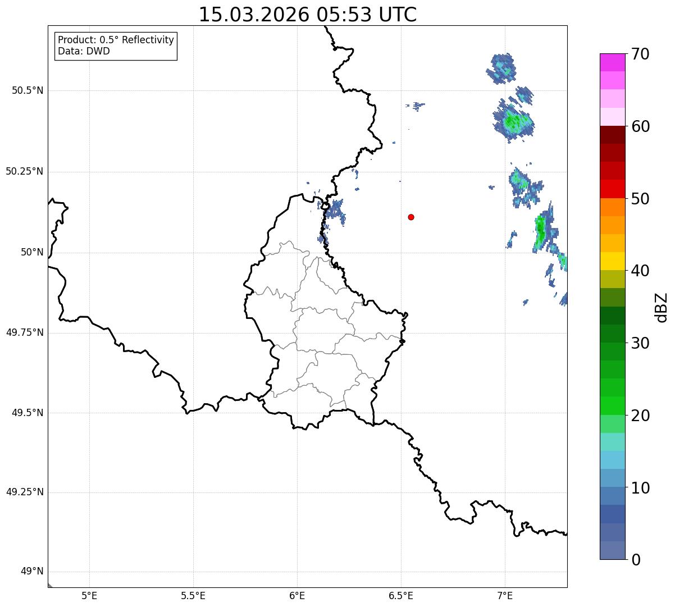Click the dBZ colorbar axis label

tap(662, 307)
